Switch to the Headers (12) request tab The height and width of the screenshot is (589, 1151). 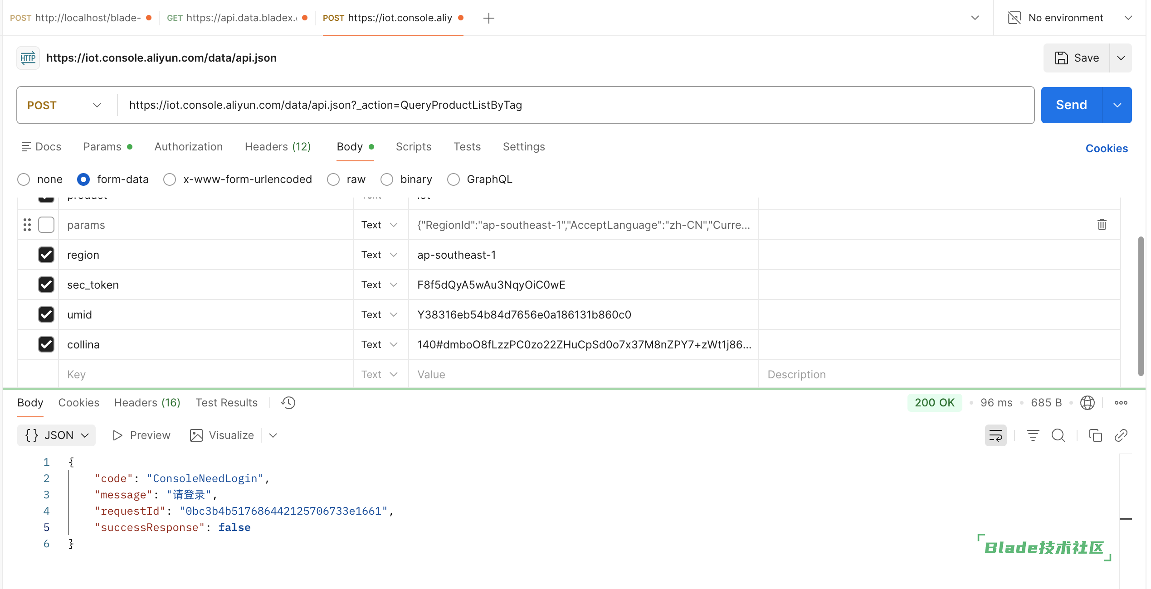278,147
